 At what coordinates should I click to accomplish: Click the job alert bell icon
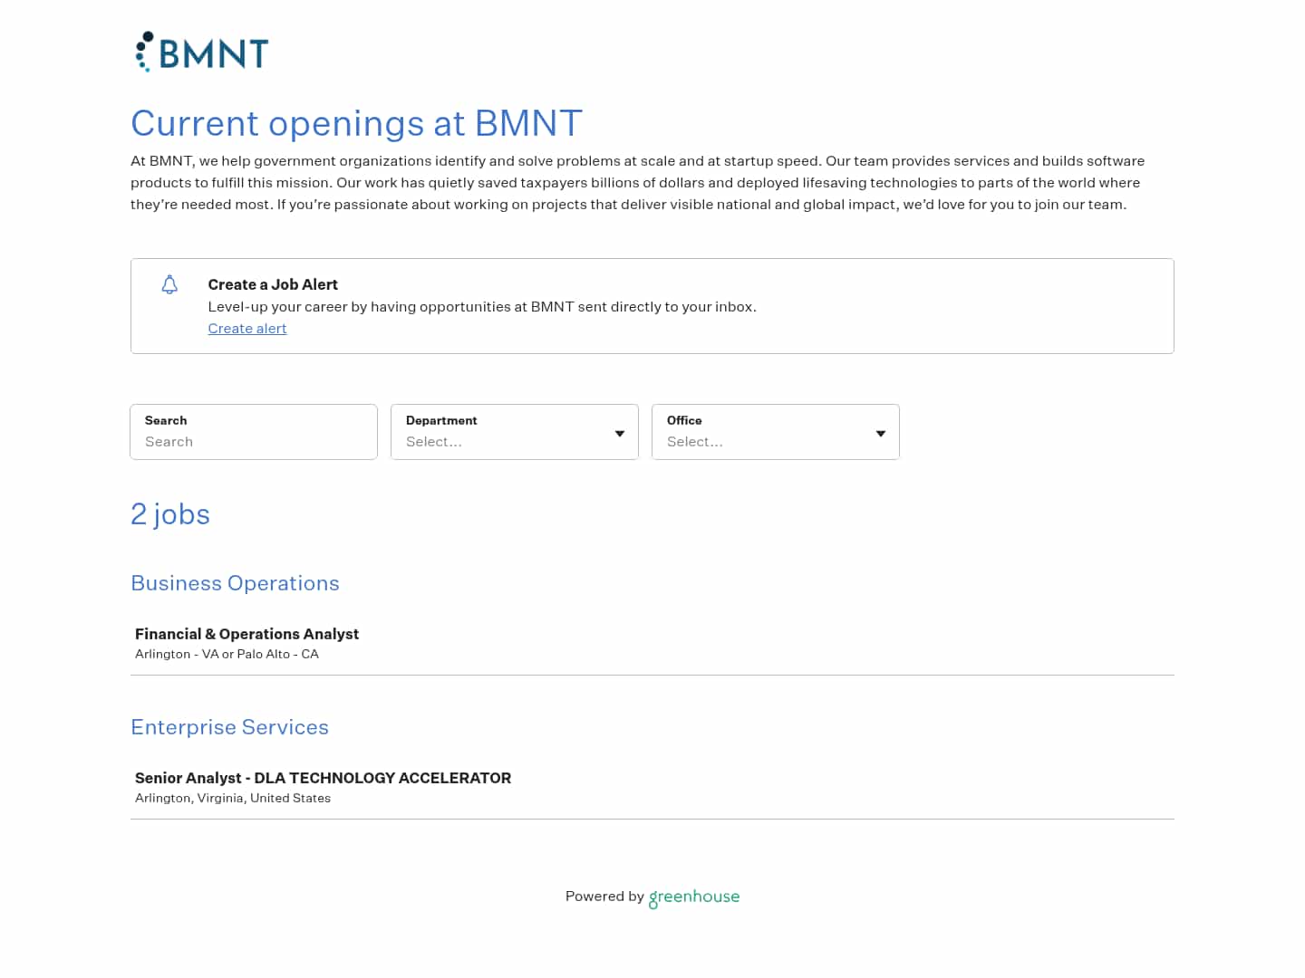tap(169, 284)
